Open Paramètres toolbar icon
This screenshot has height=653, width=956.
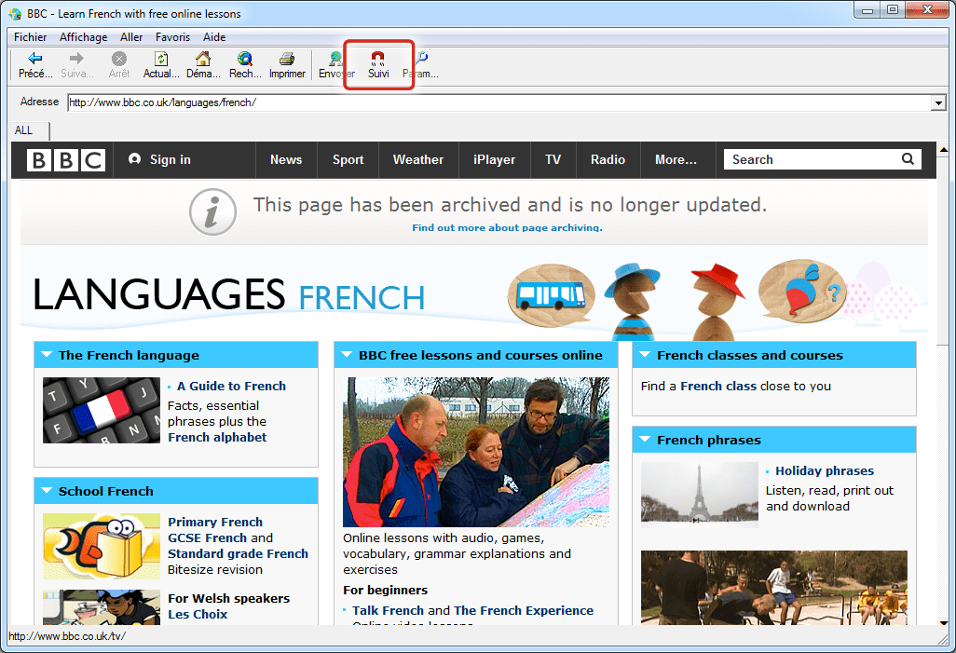click(x=421, y=60)
